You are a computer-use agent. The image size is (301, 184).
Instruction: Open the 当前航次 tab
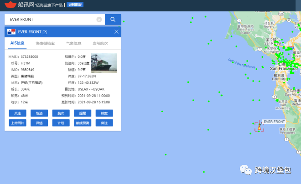click(x=100, y=43)
